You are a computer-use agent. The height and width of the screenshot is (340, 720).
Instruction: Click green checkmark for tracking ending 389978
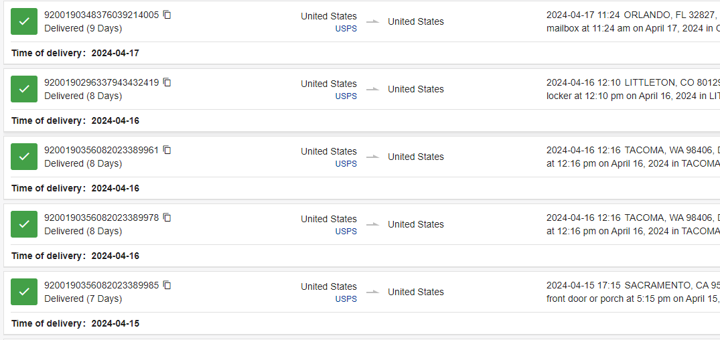(24, 224)
